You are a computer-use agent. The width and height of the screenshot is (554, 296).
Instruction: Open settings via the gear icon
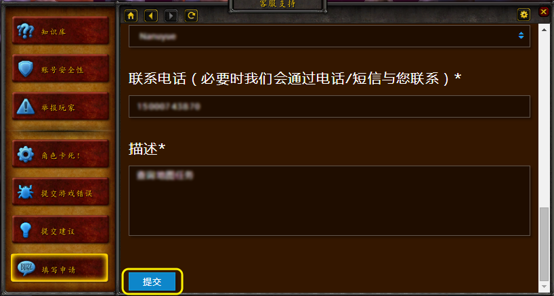[x=524, y=15]
